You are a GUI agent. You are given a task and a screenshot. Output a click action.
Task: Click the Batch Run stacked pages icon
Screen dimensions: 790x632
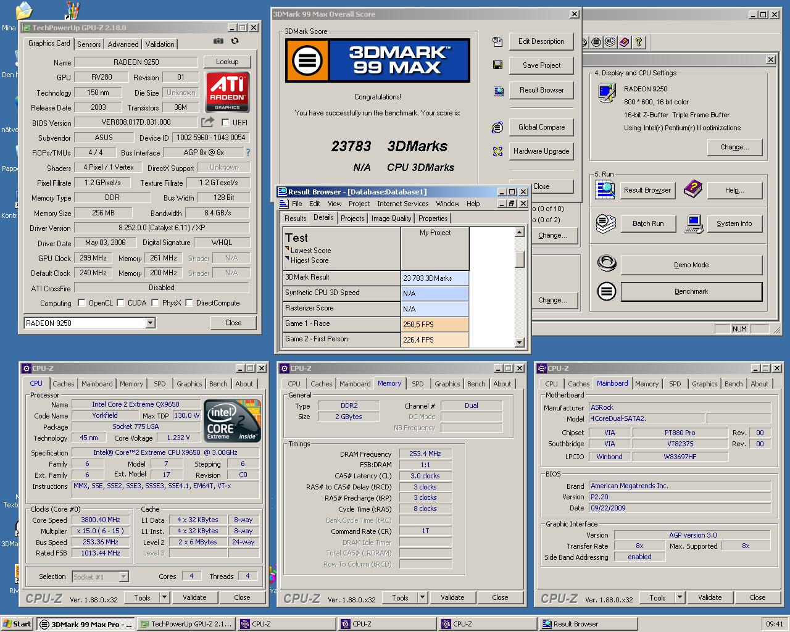tap(606, 223)
